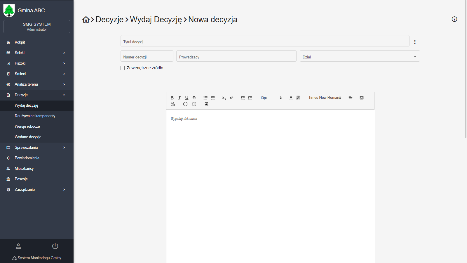Click the text align icon
This screenshot has height=263, width=467.
pyautogui.click(x=351, y=98)
